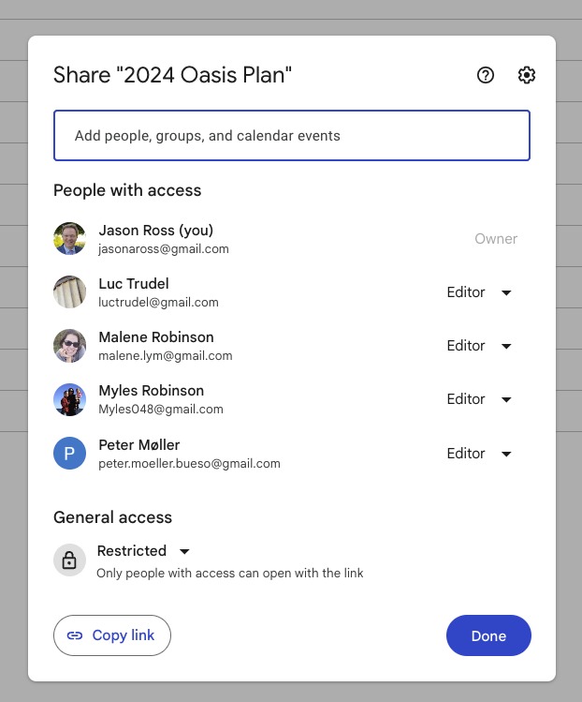582x702 pixels.
Task: Expand the Restricted general access dropdown
Action: 143,551
